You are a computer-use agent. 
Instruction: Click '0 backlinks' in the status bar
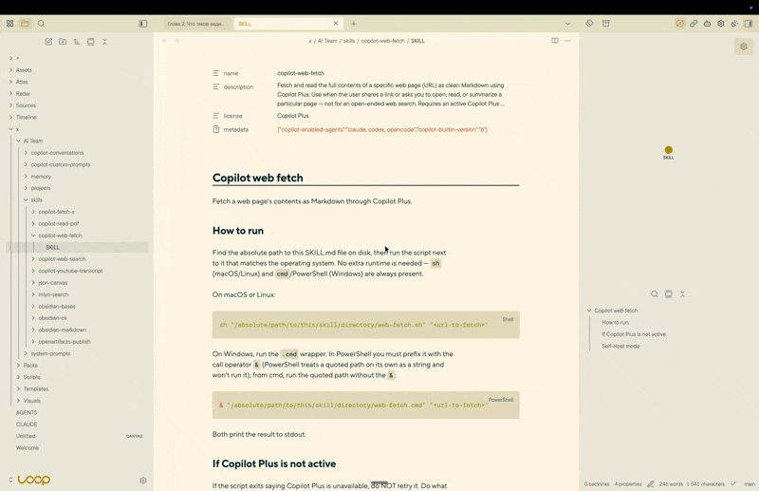coord(597,483)
